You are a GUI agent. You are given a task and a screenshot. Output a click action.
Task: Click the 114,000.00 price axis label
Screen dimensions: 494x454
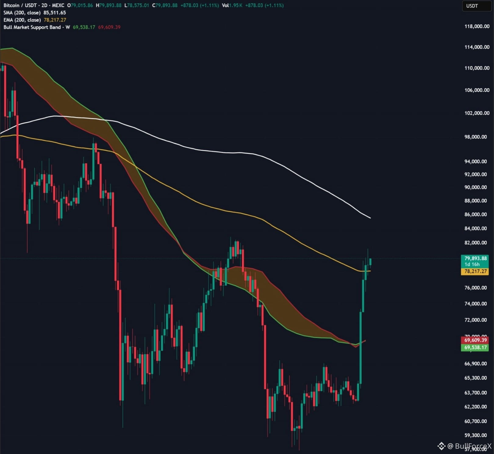click(477, 47)
